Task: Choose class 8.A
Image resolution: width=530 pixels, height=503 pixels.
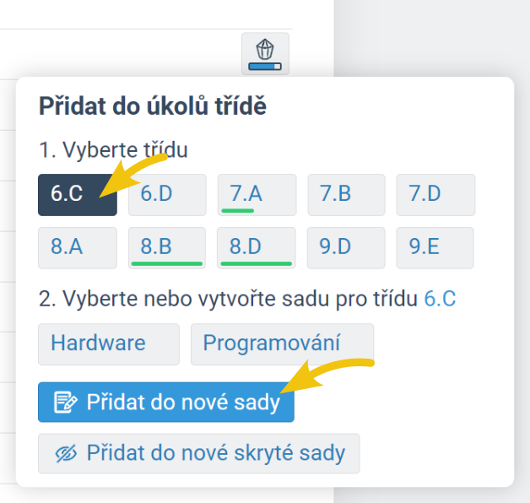Action: coord(77,248)
